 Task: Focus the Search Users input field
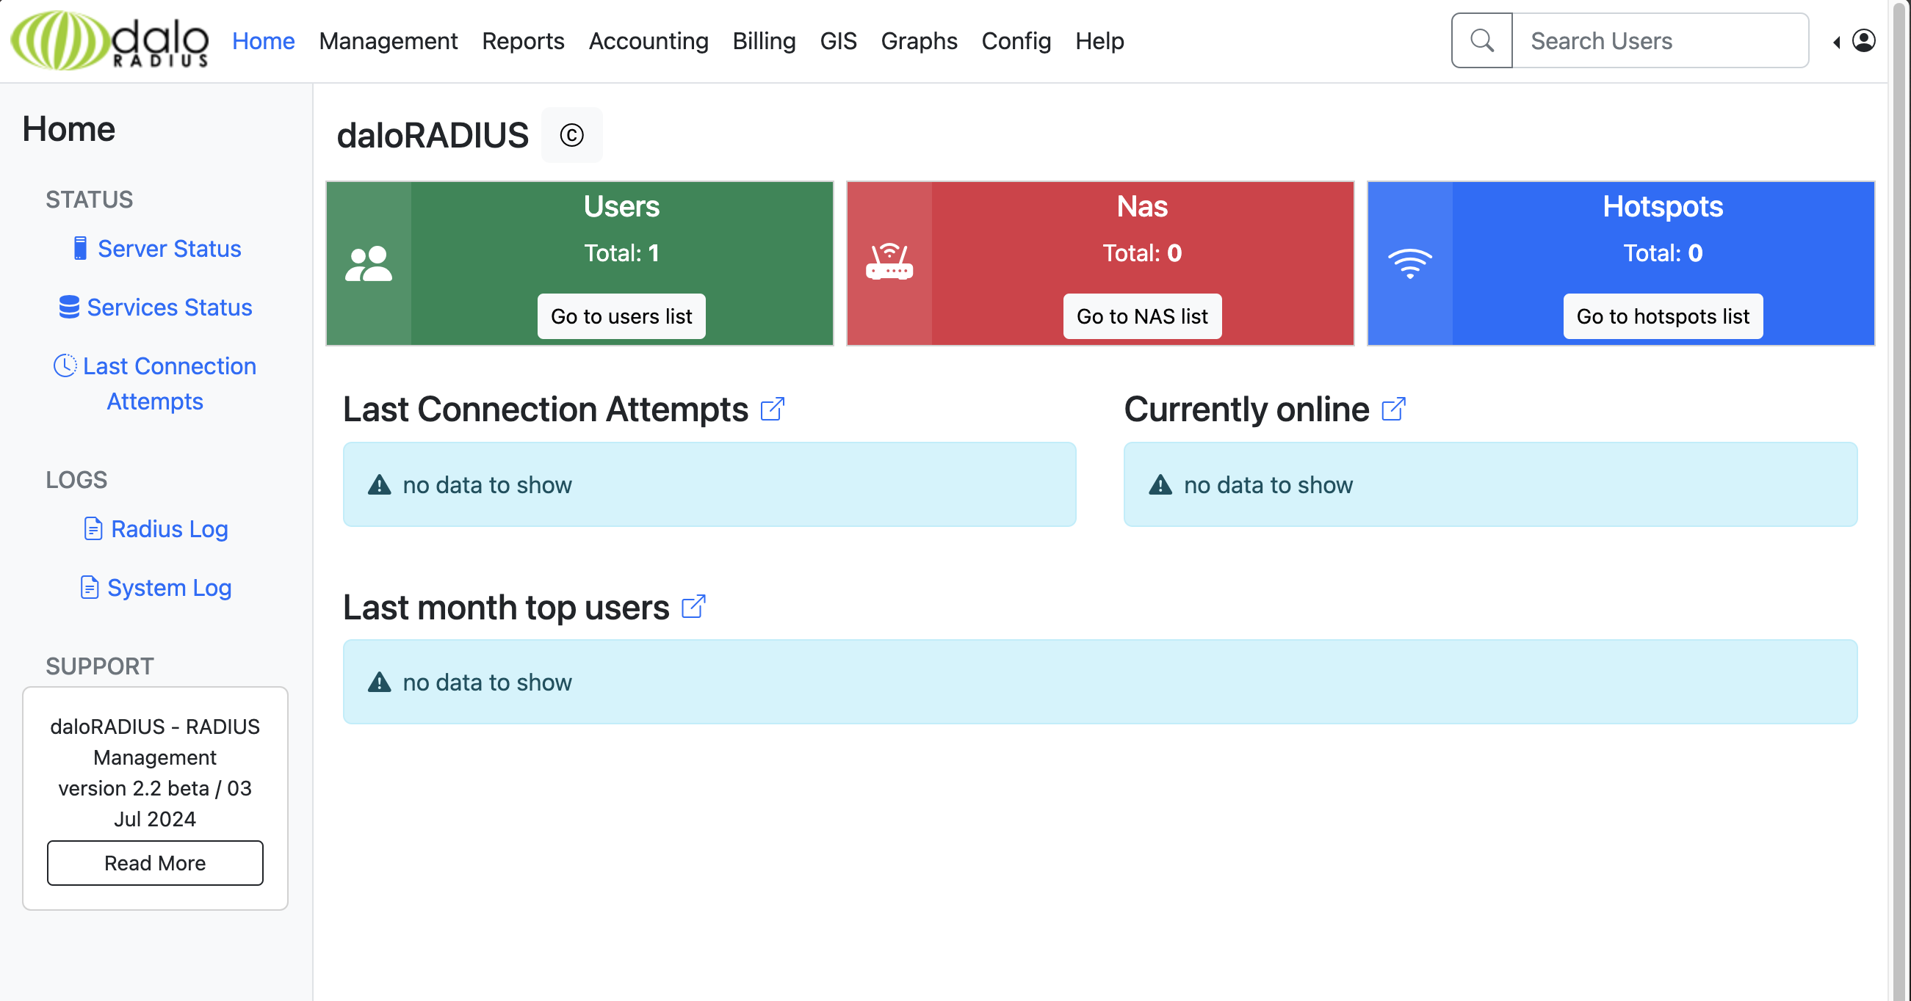(x=1660, y=41)
